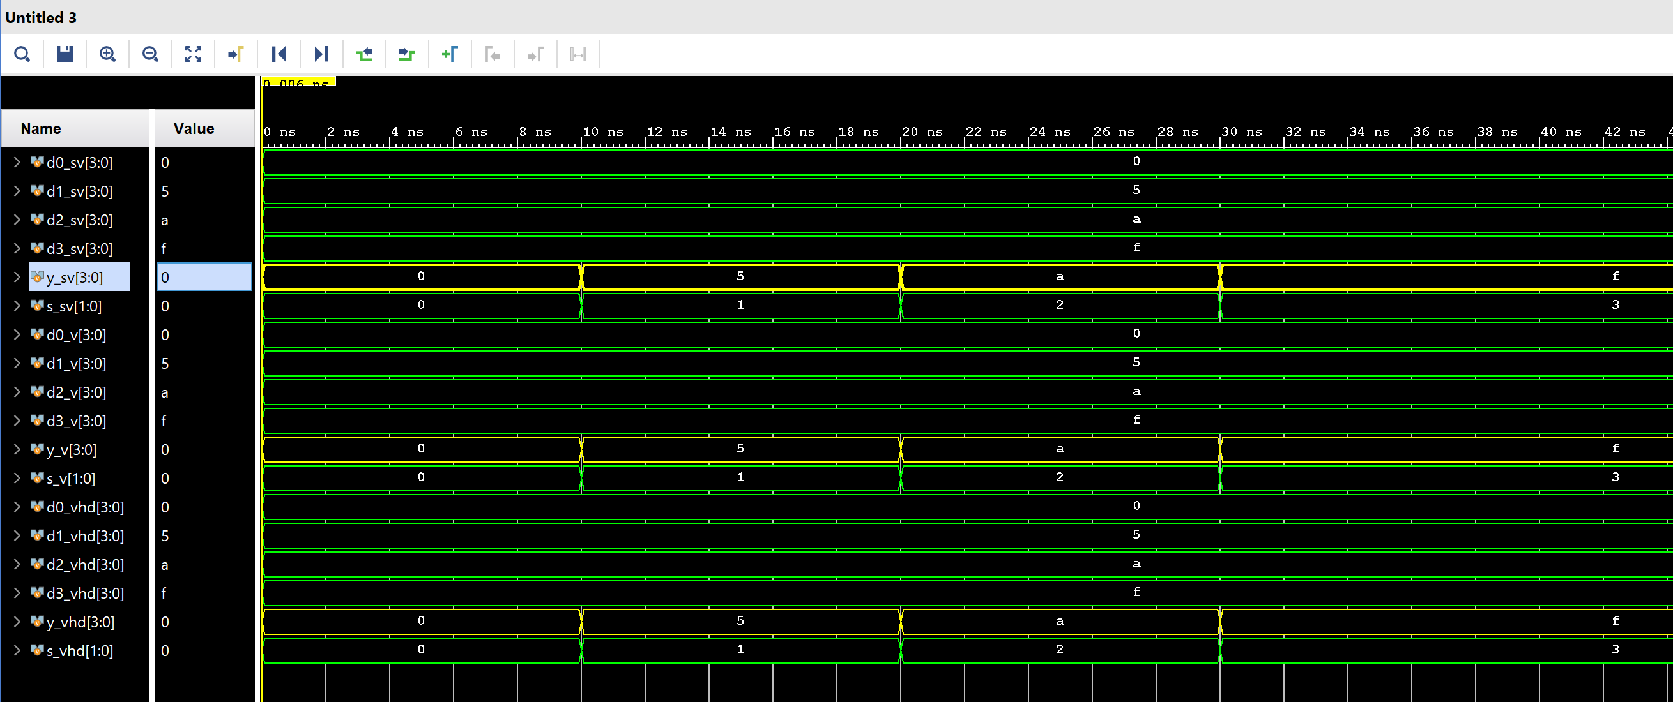
Task: Click the Name column header
Action: (x=41, y=128)
